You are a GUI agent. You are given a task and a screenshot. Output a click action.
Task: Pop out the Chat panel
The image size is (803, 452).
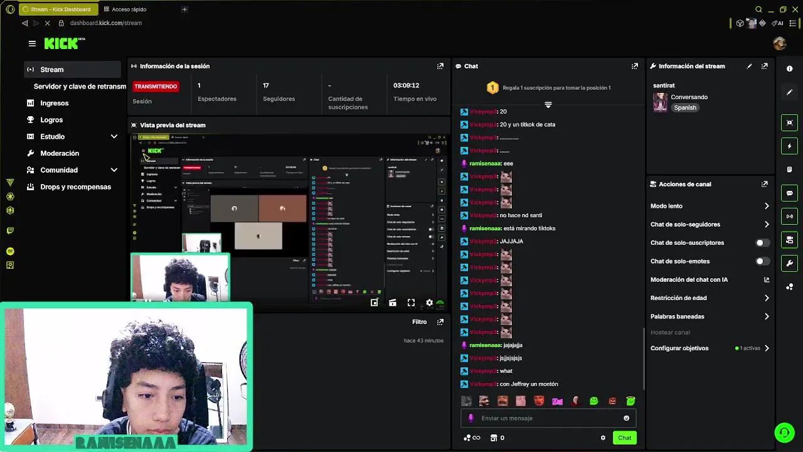click(x=635, y=66)
